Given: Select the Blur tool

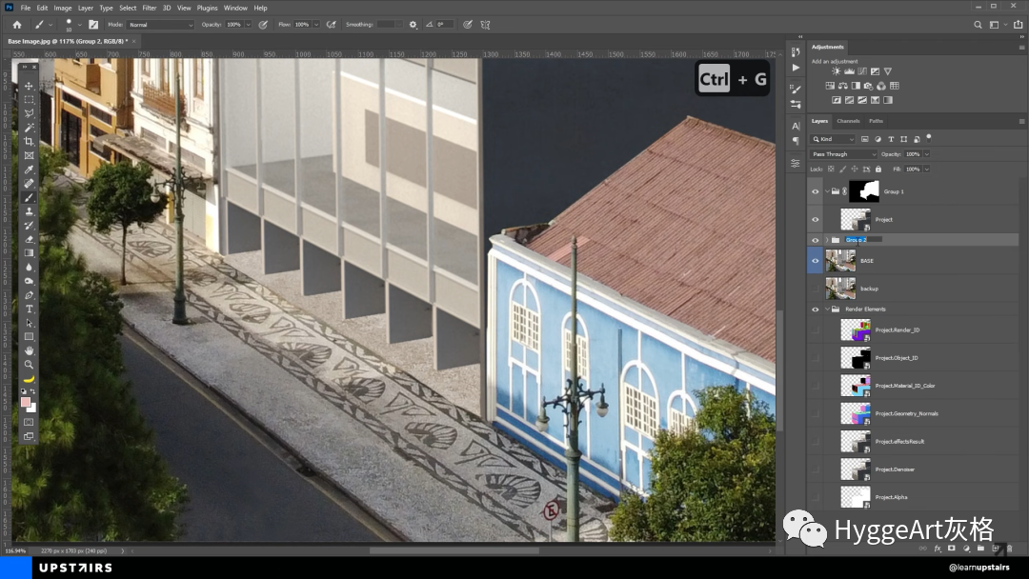Looking at the screenshot, I should point(29,267).
